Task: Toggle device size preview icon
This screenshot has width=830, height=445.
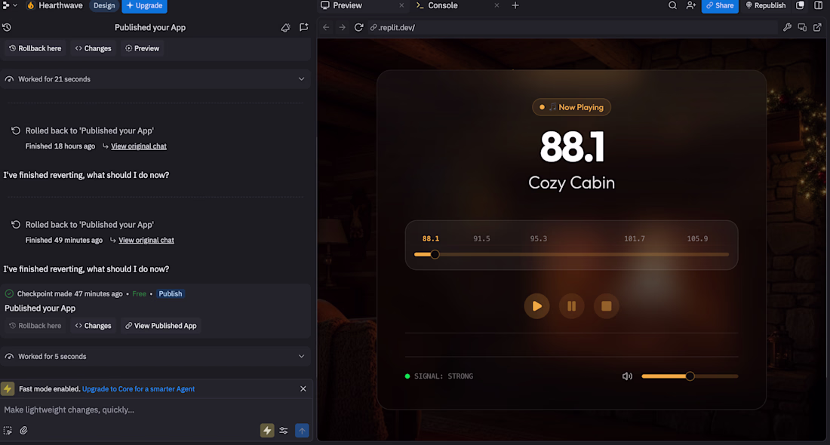Action: pyautogui.click(x=803, y=27)
